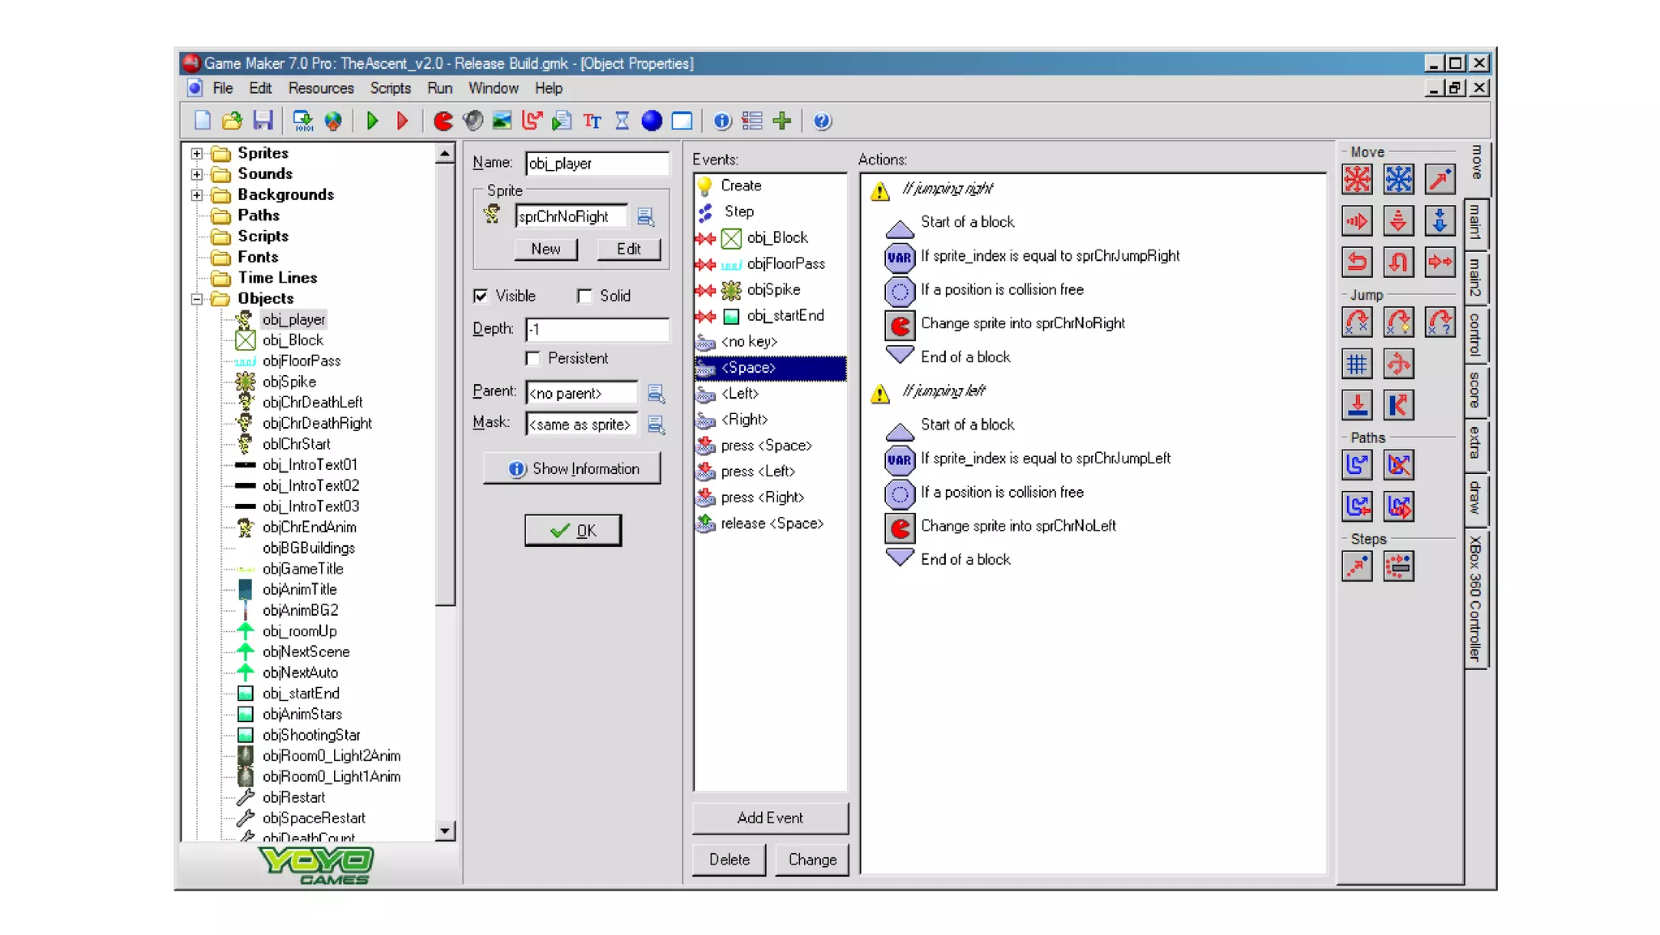Click the Add Event button
This screenshot has height=935, width=1660.
click(x=770, y=818)
